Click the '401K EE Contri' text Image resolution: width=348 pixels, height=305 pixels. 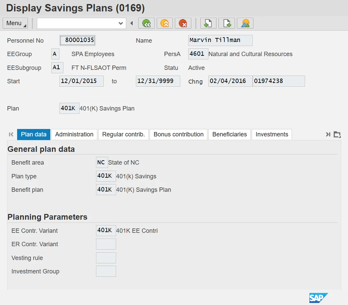point(137,231)
